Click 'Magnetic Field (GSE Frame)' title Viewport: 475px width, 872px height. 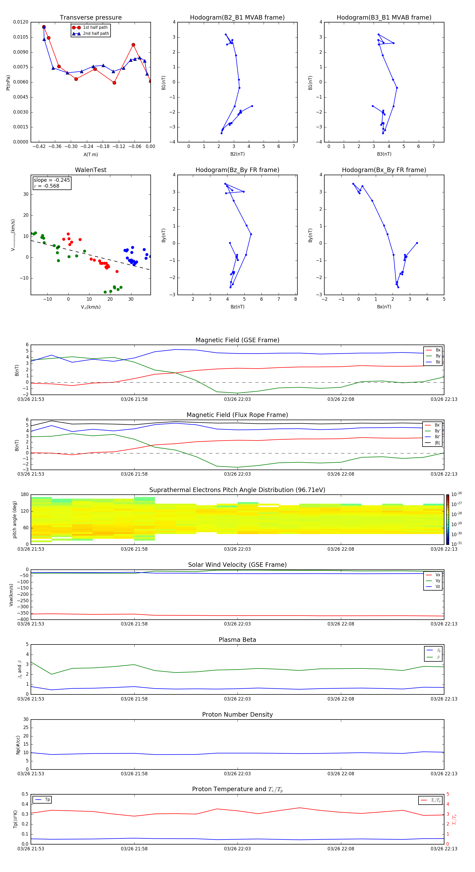[x=237, y=340]
